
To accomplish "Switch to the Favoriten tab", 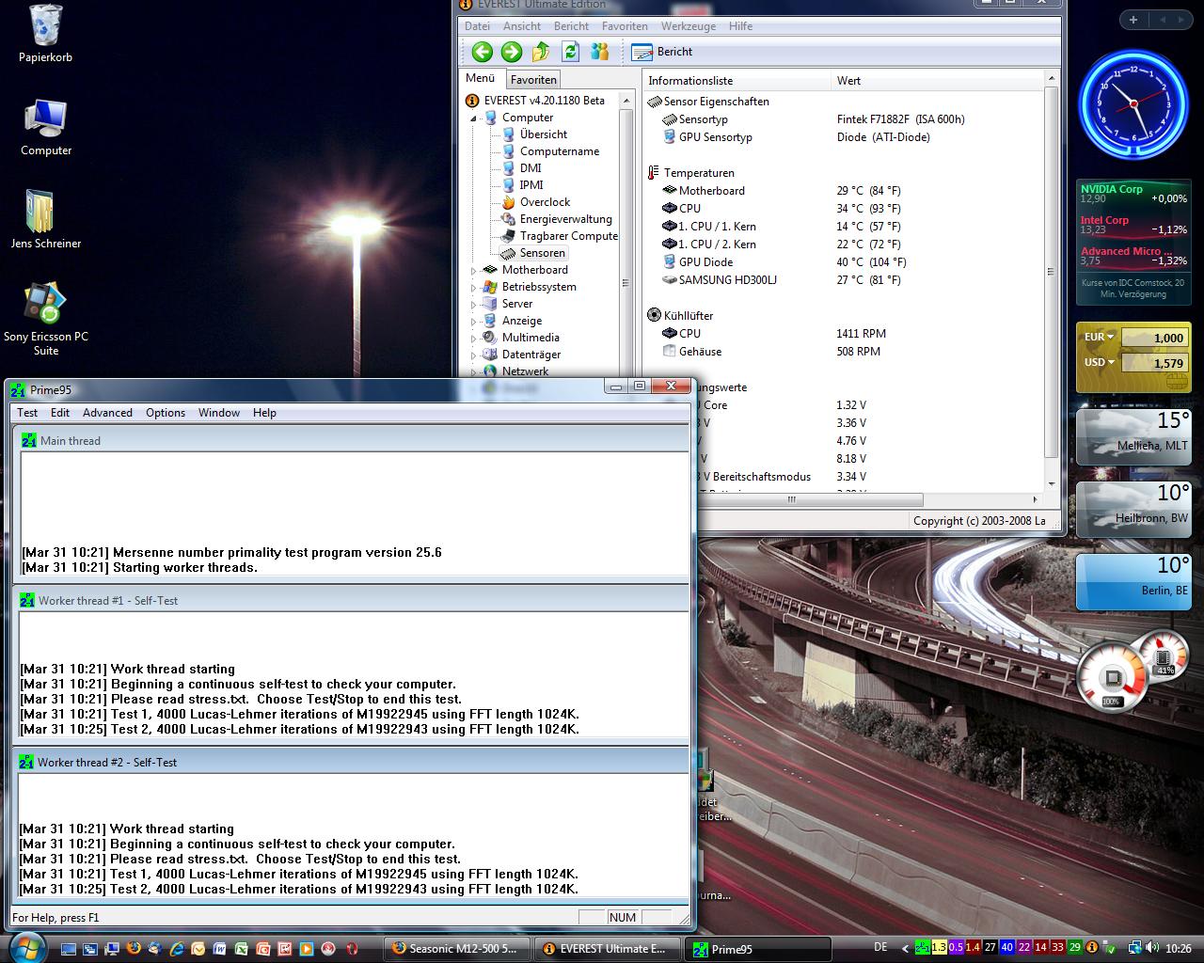I will pos(533,80).
